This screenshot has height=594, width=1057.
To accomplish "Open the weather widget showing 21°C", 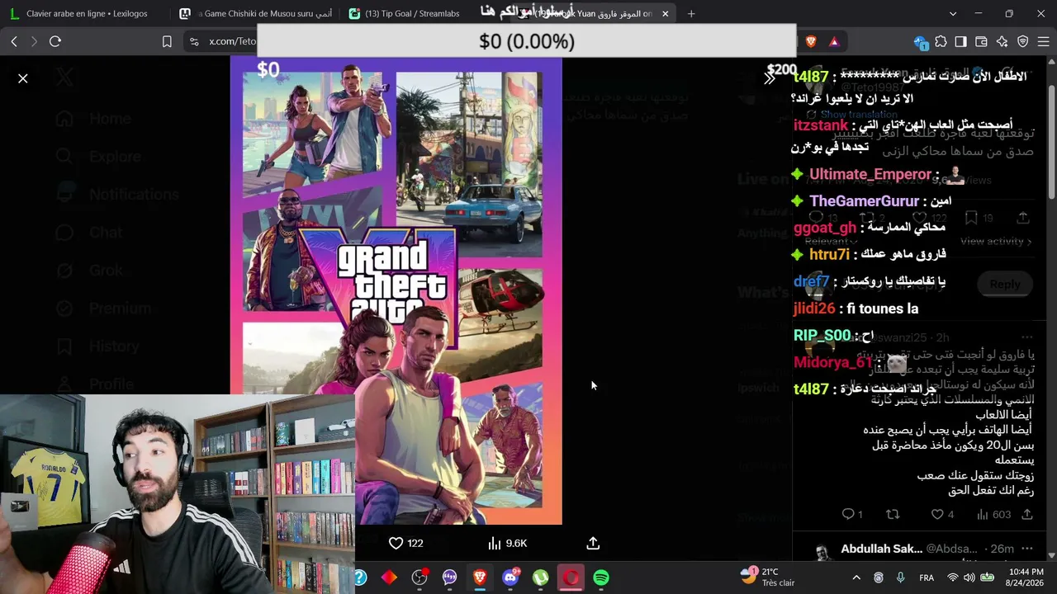I will coord(767,577).
